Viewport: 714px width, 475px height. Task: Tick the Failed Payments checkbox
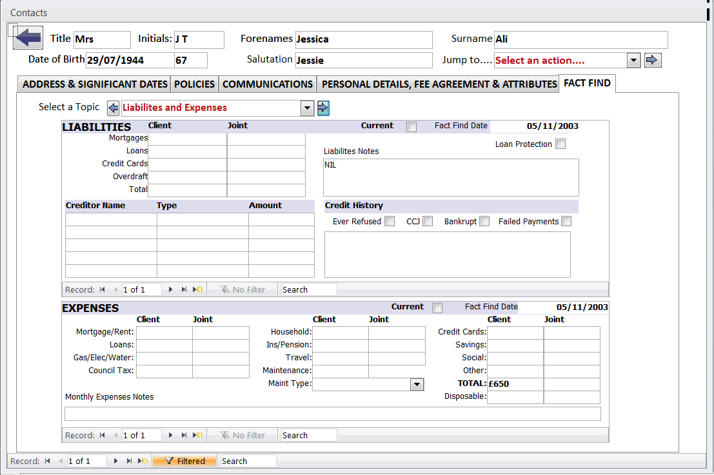pos(566,221)
